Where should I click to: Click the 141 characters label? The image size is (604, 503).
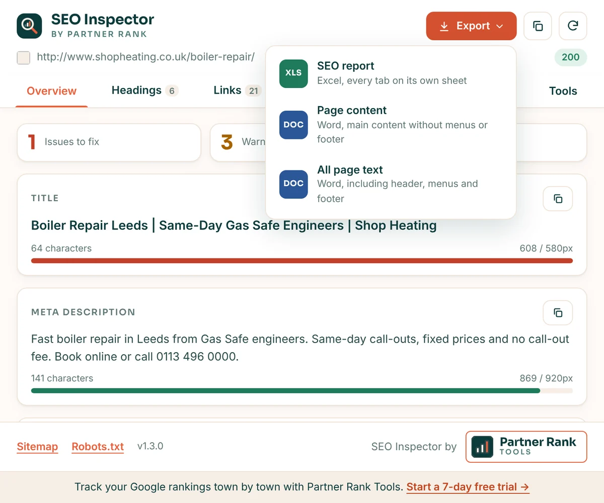tap(62, 378)
